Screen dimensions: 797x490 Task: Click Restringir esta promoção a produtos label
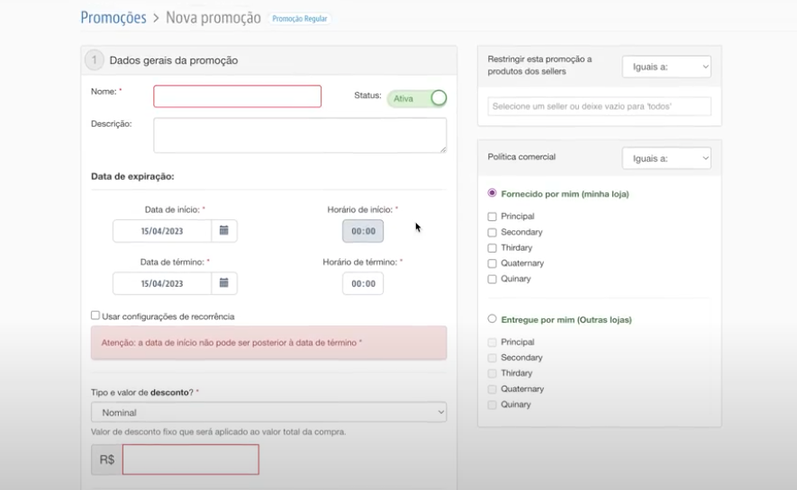coord(539,66)
